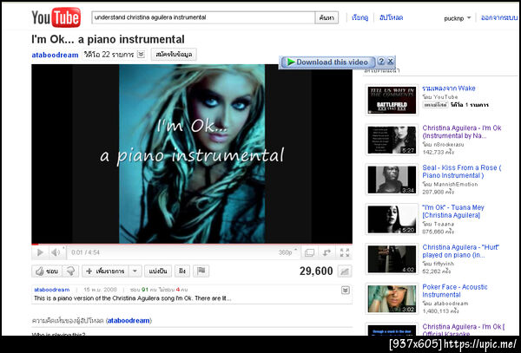The height and width of the screenshot is (353, 521).
Task: Open ataboodream channel link under title
Action: tap(55, 55)
